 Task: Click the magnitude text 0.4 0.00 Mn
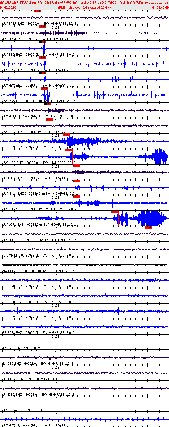pyautogui.click(x=131, y=3)
